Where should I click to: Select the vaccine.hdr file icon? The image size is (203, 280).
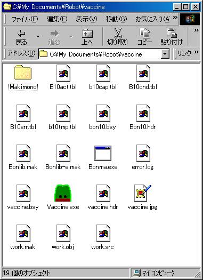coord(103,193)
